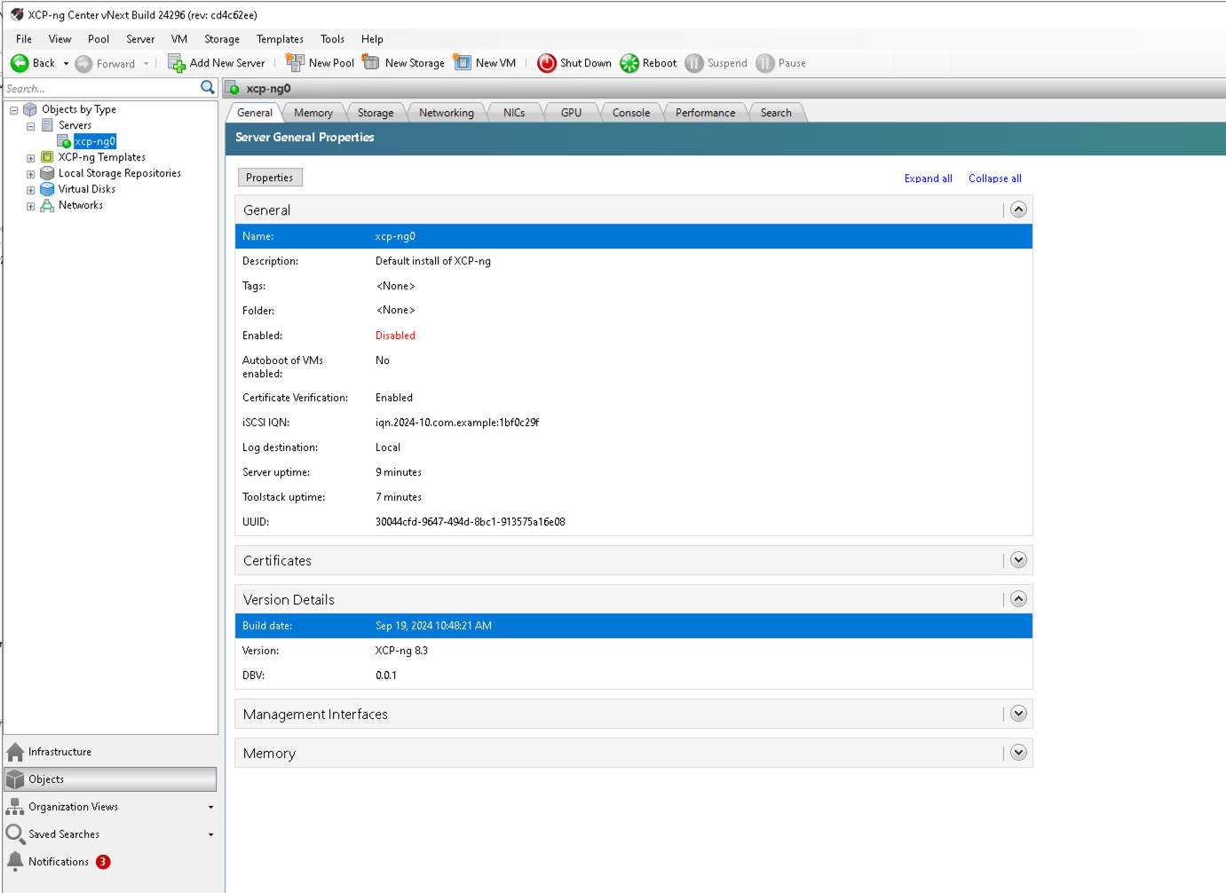
Task: Click the Servers folder icon in tree
Action: tap(47, 125)
